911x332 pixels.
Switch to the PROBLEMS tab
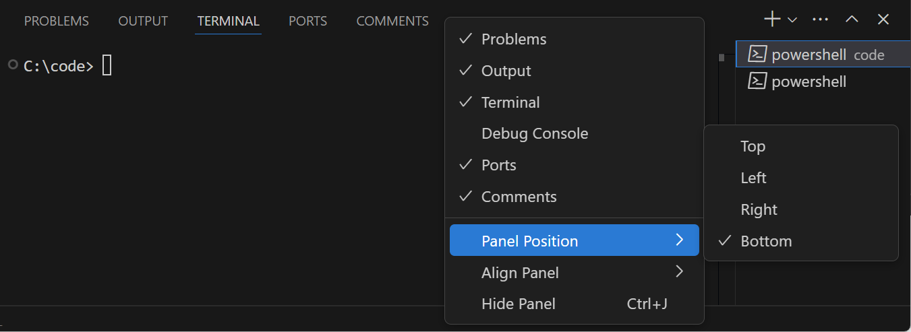[x=57, y=21]
